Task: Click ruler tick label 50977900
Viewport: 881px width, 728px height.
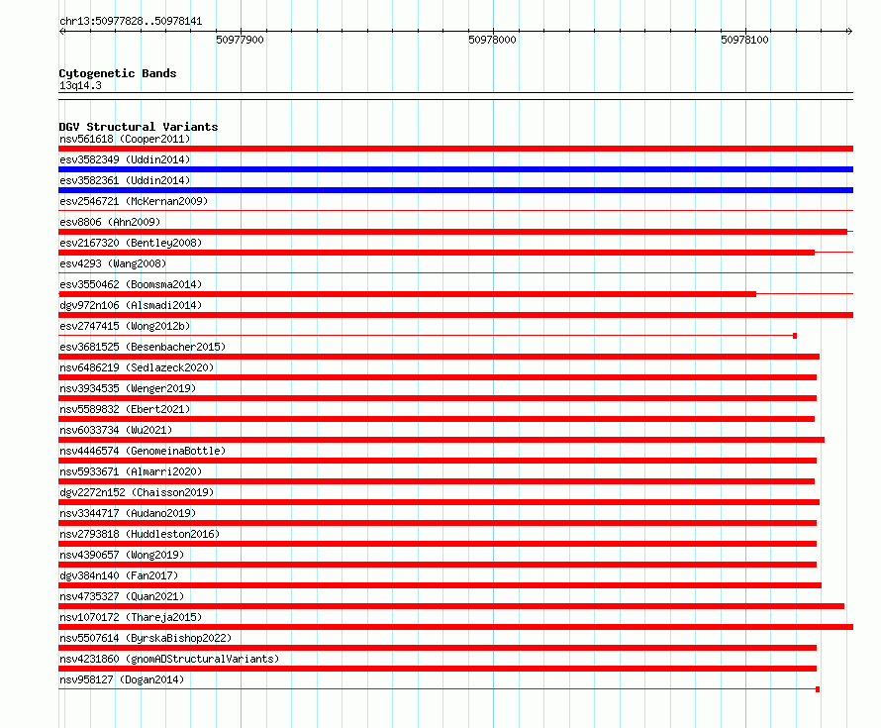Action: point(240,40)
